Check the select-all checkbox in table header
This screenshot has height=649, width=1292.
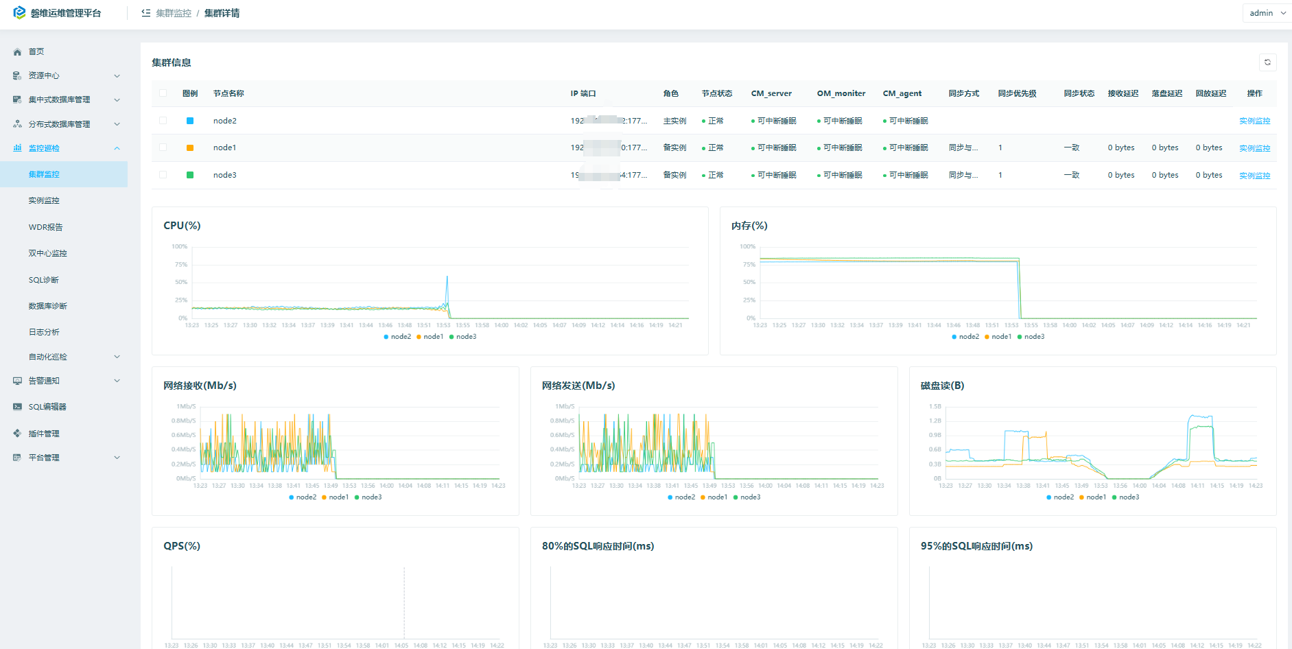coord(163,93)
